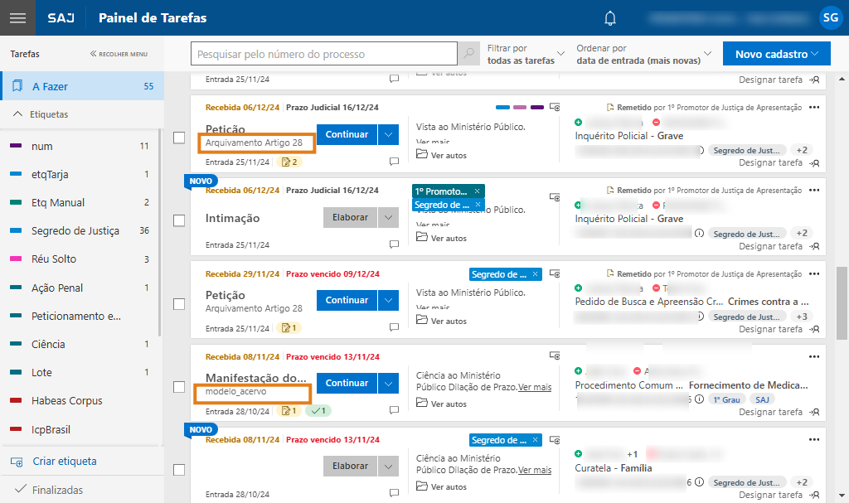Click the SG user avatar
This screenshot has width=849, height=503.
coord(829,17)
